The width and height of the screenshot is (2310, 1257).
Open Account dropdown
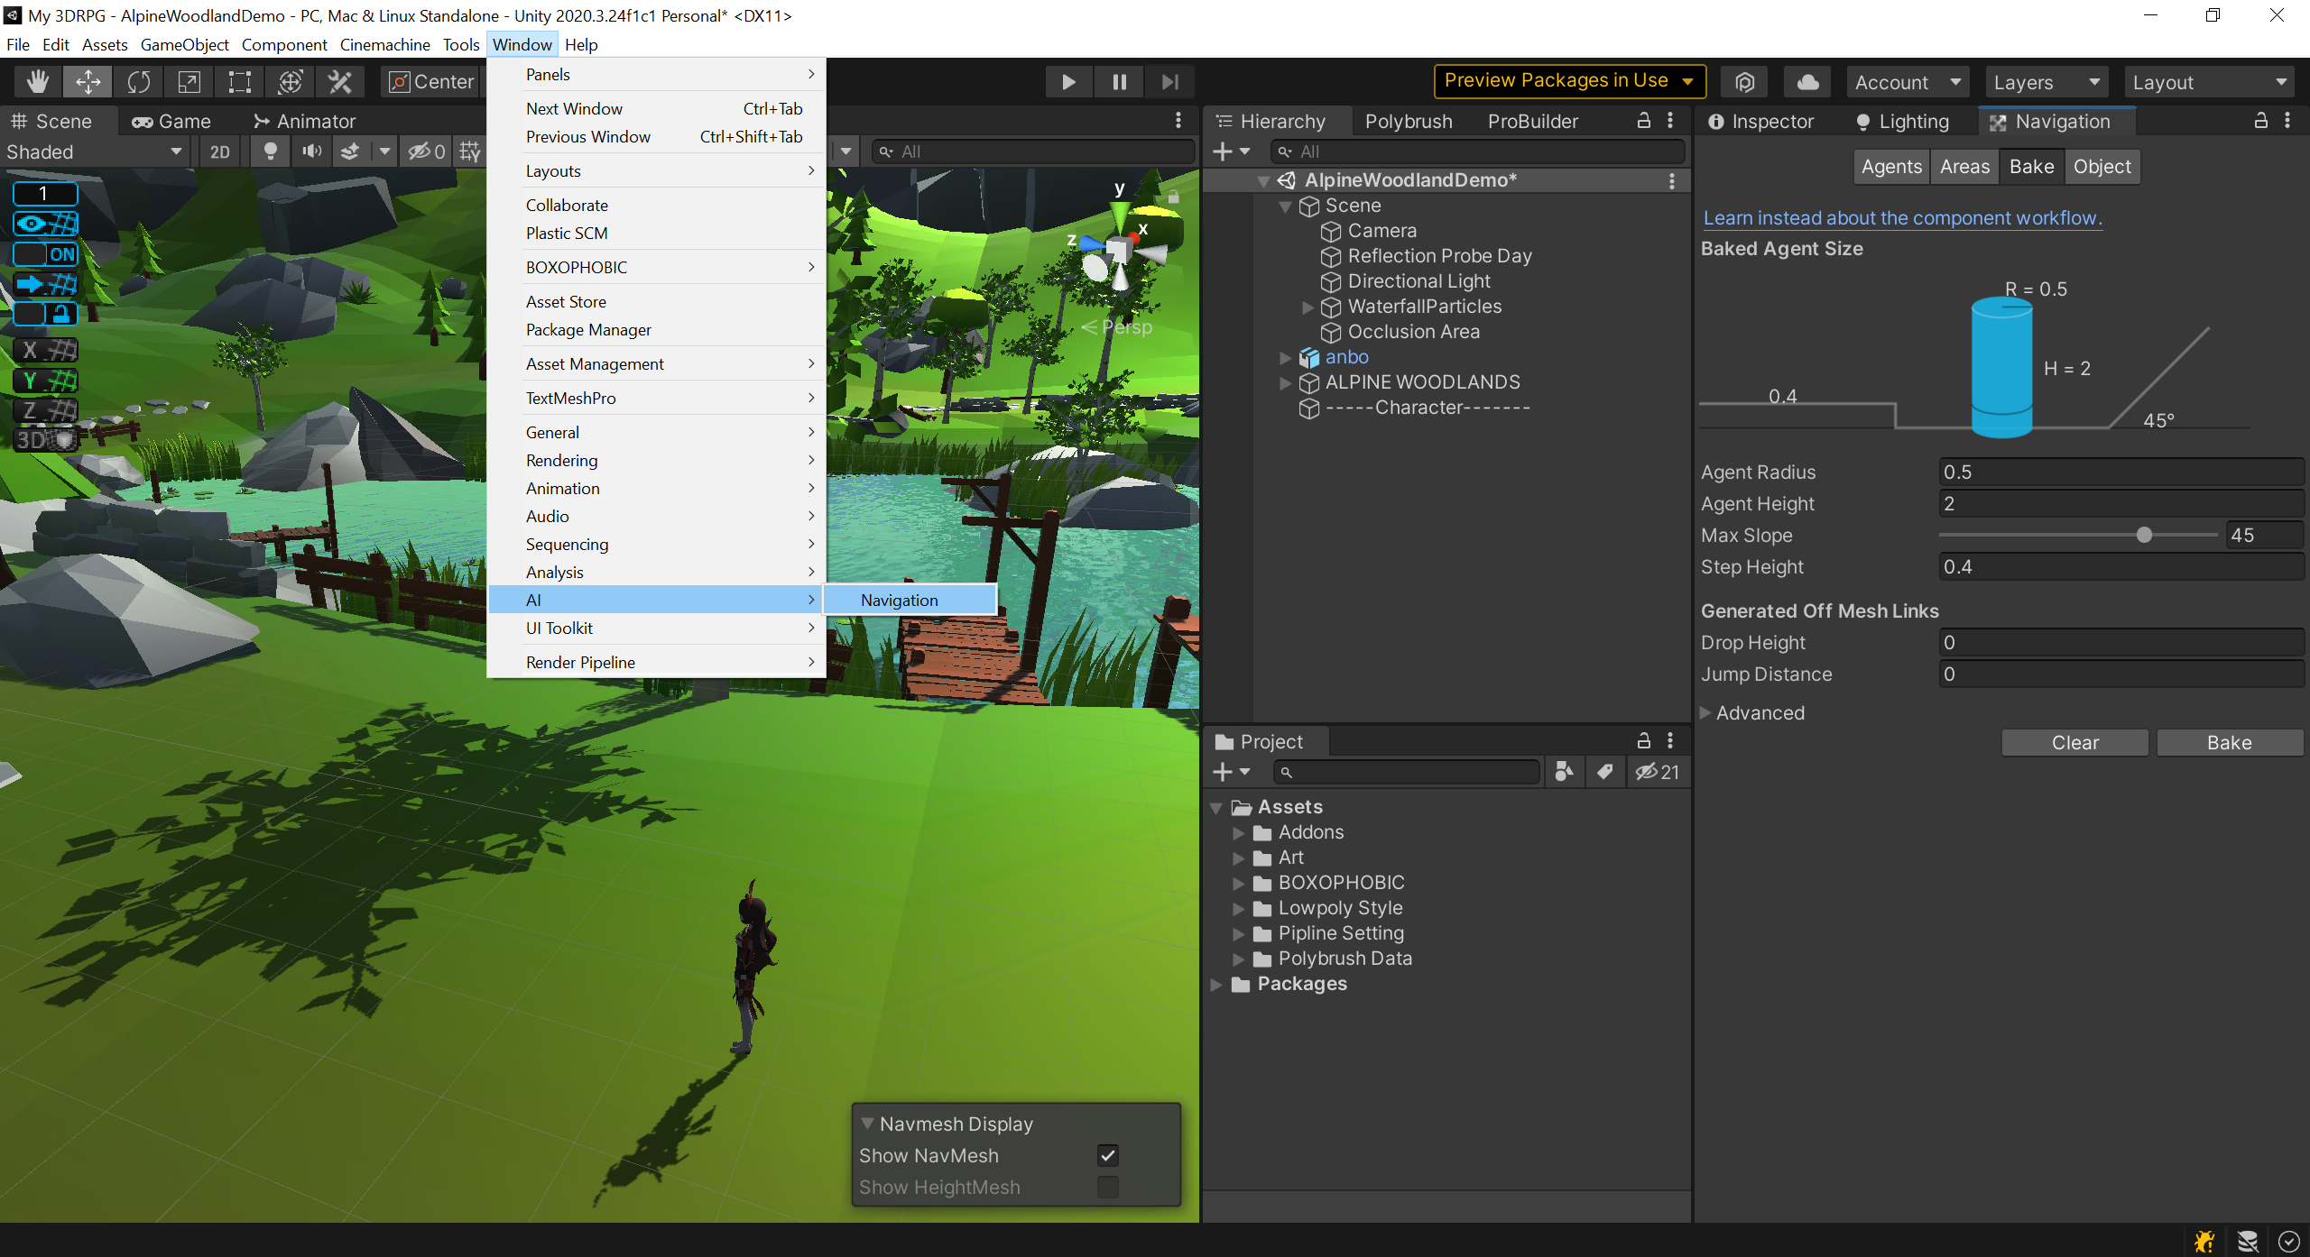(x=1908, y=82)
